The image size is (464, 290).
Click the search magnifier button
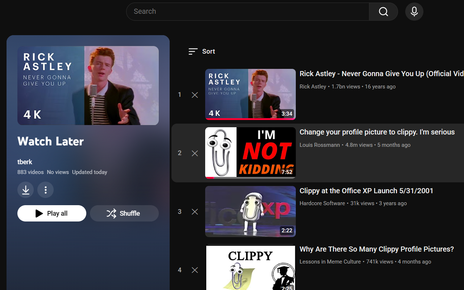(384, 12)
